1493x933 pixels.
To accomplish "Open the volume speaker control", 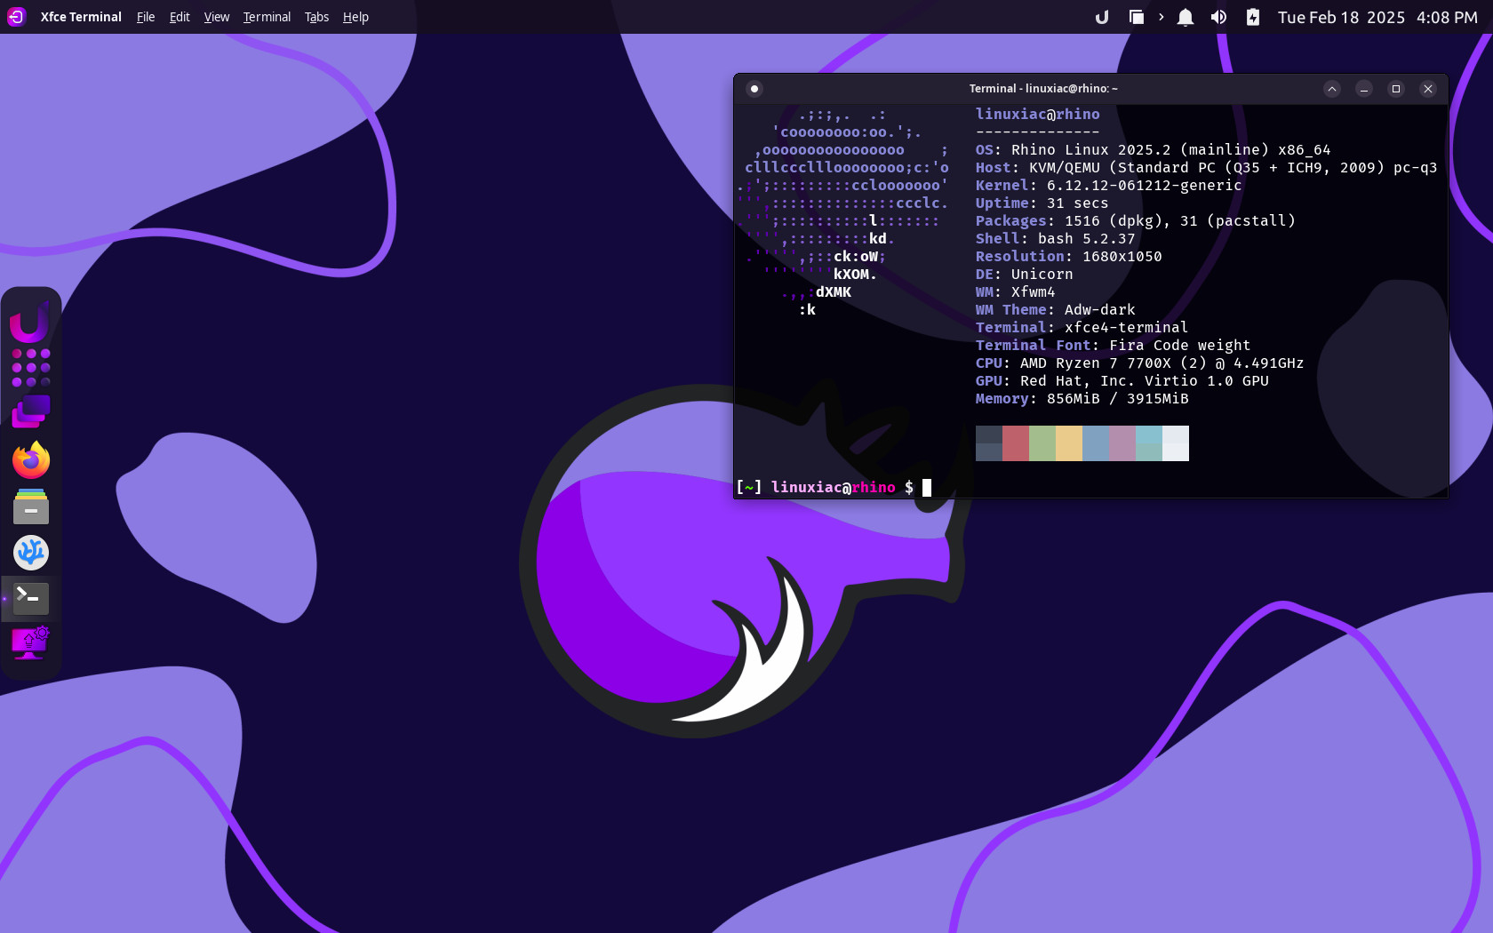I will [1218, 17].
